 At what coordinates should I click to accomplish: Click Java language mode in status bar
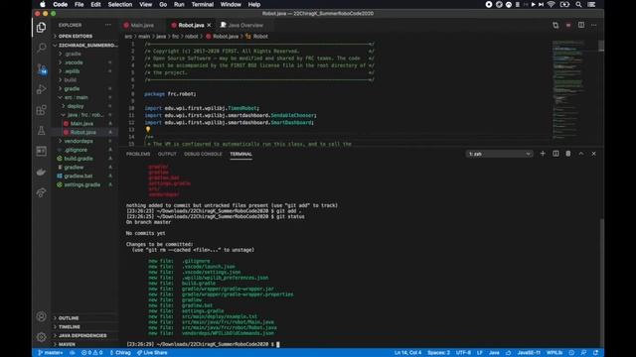(494, 353)
